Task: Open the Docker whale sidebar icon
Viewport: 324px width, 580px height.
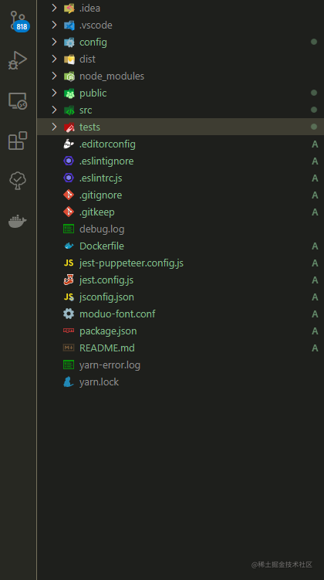Action: click(x=18, y=221)
